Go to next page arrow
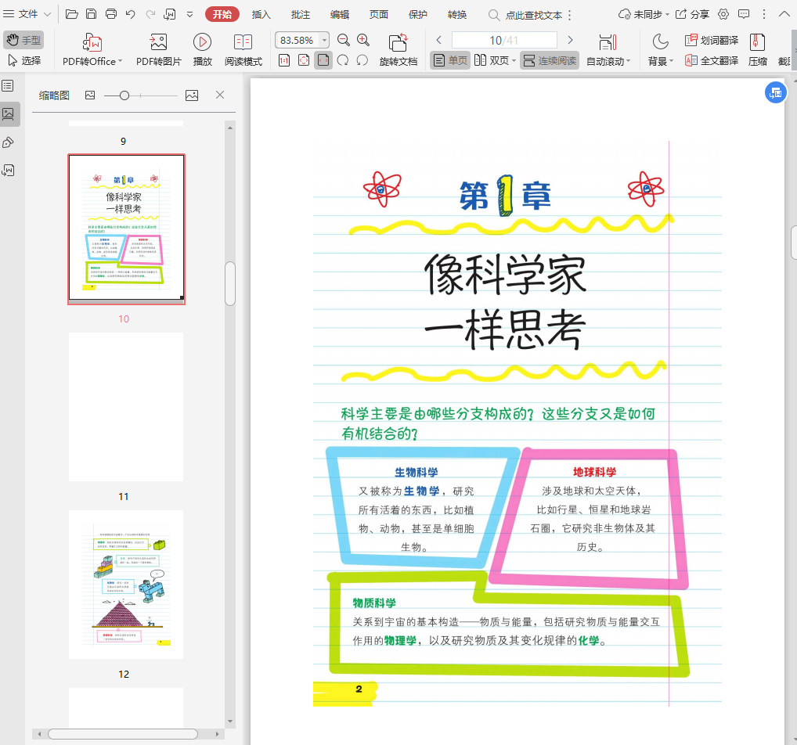The height and width of the screenshot is (745, 797). click(x=570, y=40)
